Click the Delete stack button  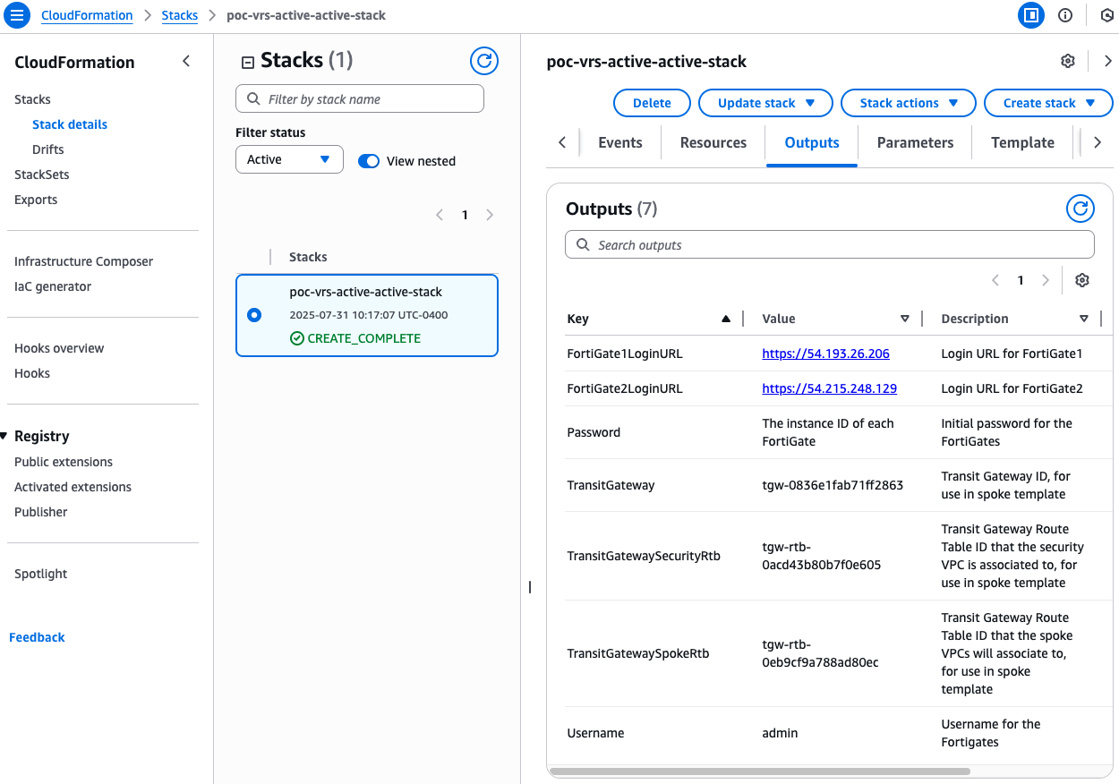pos(652,103)
